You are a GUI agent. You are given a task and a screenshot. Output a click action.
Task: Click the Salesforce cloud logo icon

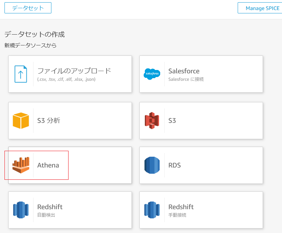pyautogui.click(x=152, y=74)
